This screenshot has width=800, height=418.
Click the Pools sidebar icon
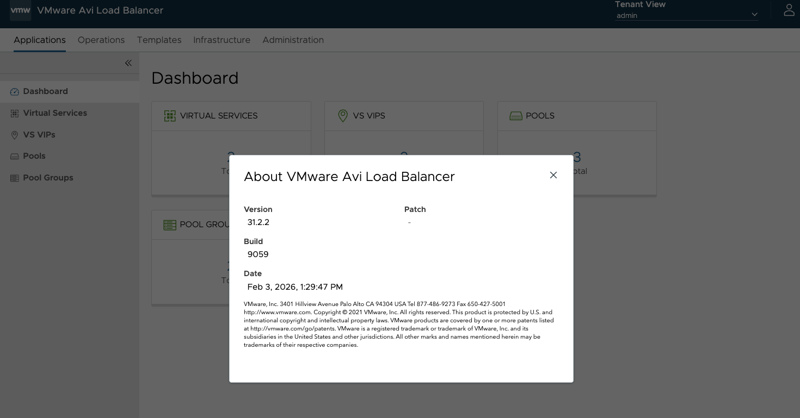point(15,156)
